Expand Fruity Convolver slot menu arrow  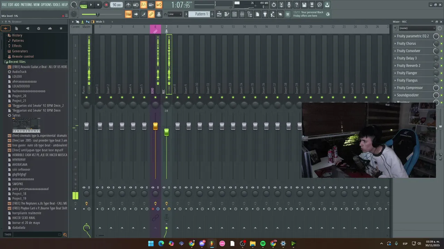pyautogui.click(x=395, y=51)
